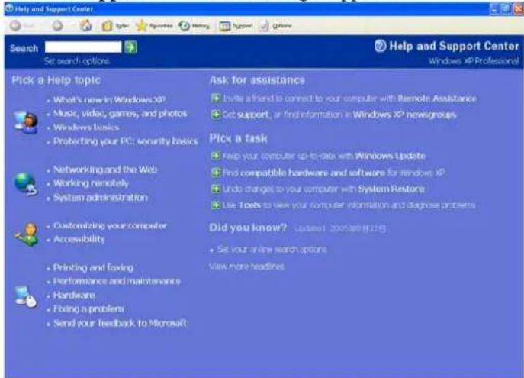Click green arrow beside Windows Update
The width and height of the screenshot is (524, 378).
[216, 156]
